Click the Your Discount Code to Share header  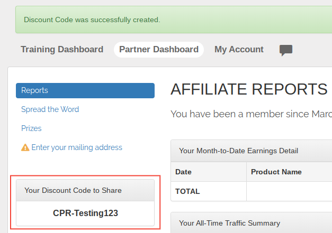85,190
